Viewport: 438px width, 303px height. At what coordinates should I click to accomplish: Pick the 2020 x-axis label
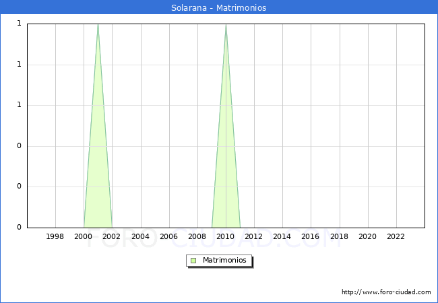tap(367, 236)
